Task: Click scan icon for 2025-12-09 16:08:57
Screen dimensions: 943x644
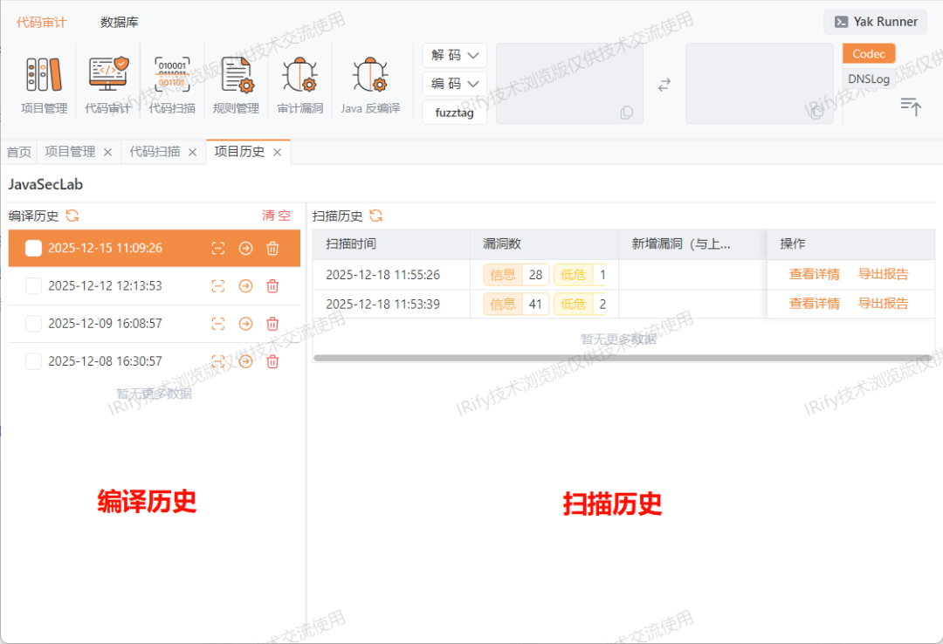Action: [218, 324]
